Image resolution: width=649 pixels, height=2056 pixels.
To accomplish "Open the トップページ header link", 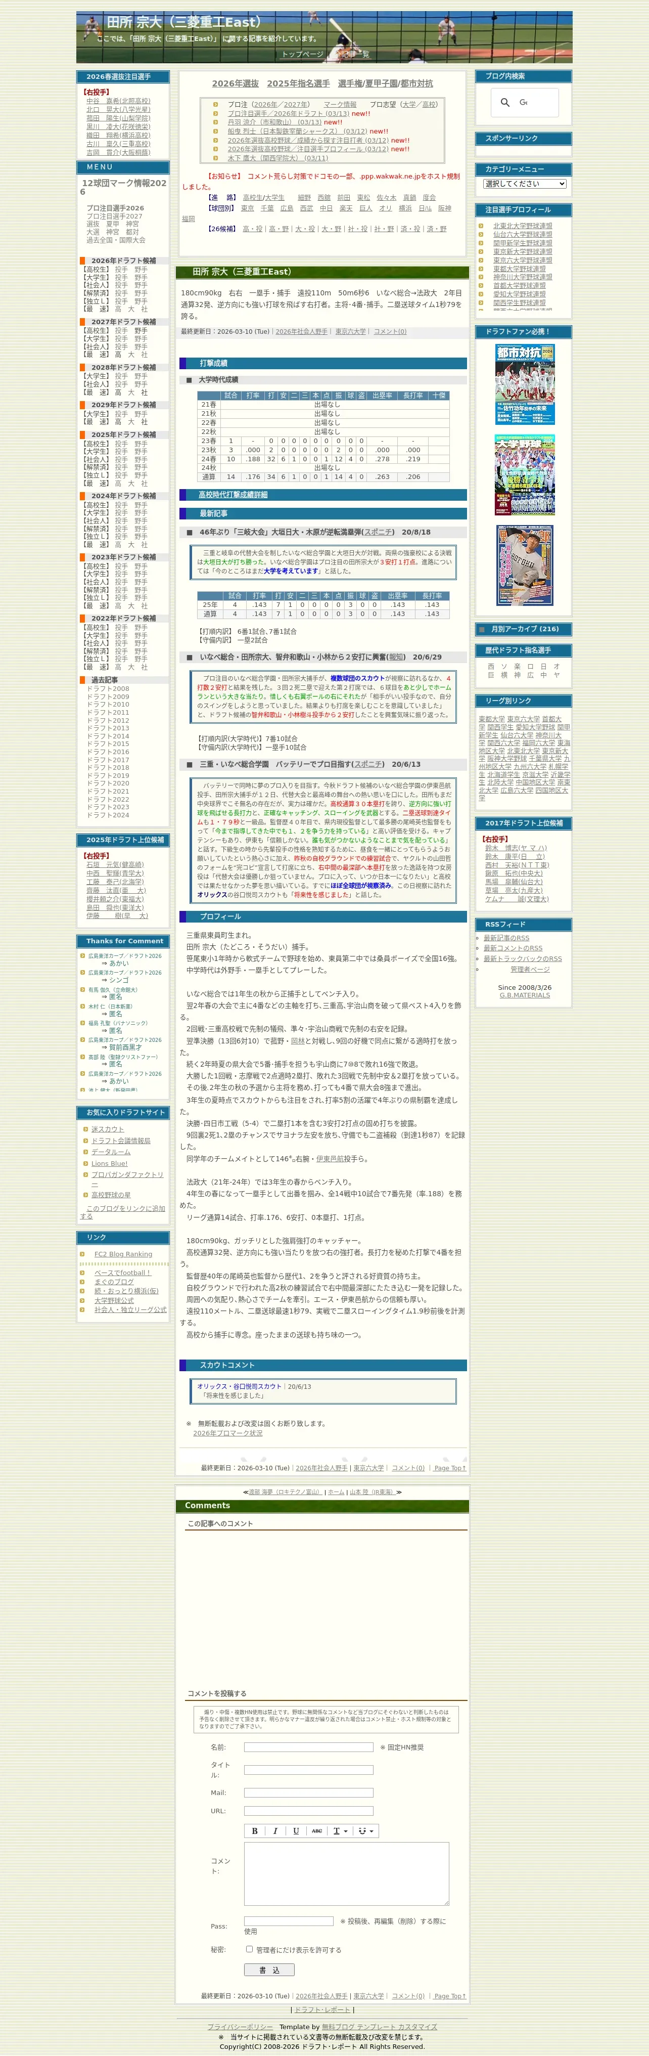I will point(302,54).
